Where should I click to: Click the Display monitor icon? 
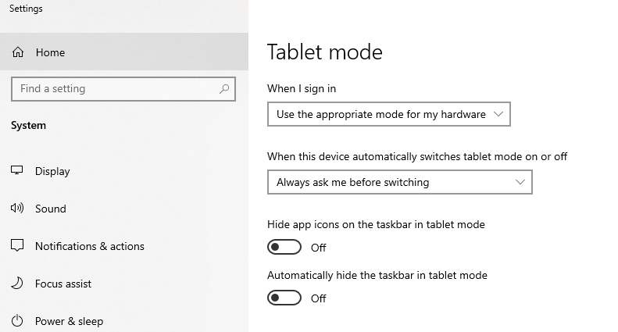coord(17,171)
